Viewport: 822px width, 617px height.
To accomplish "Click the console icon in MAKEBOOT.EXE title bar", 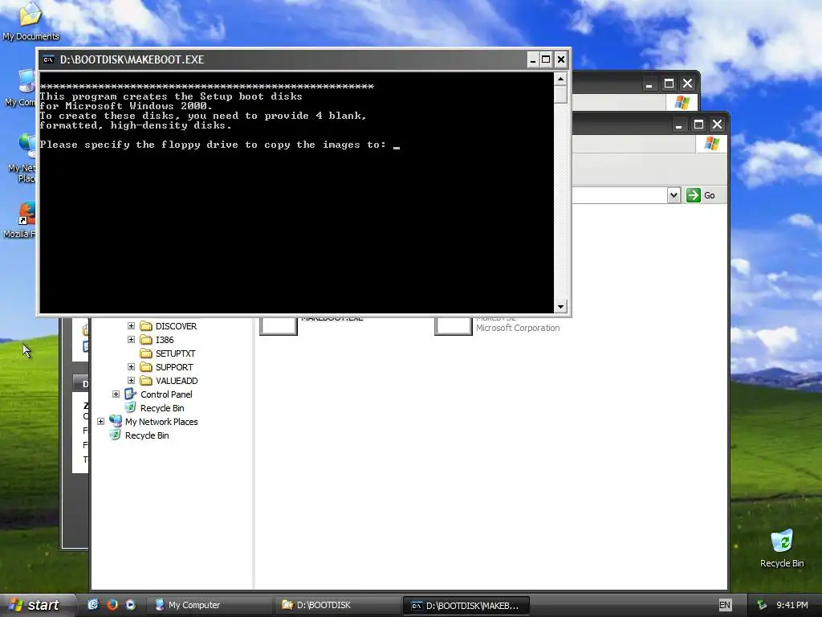I will tap(48, 59).
